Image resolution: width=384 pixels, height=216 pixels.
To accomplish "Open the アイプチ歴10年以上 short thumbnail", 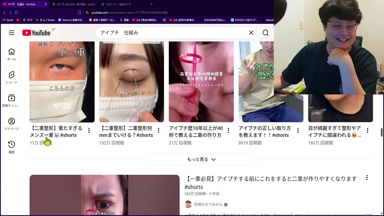I will point(201,82).
